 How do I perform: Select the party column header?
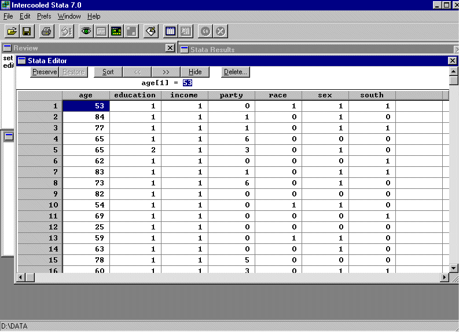[232, 95]
